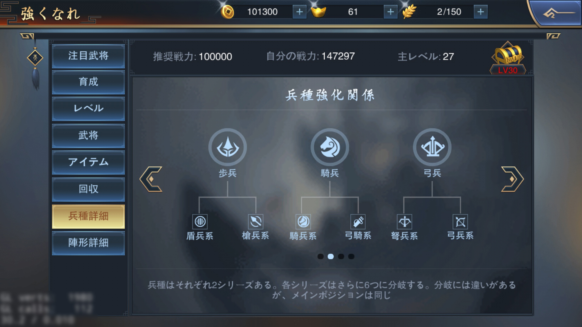Jump to the fourth page dot
582x327 pixels.
[x=351, y=256]
